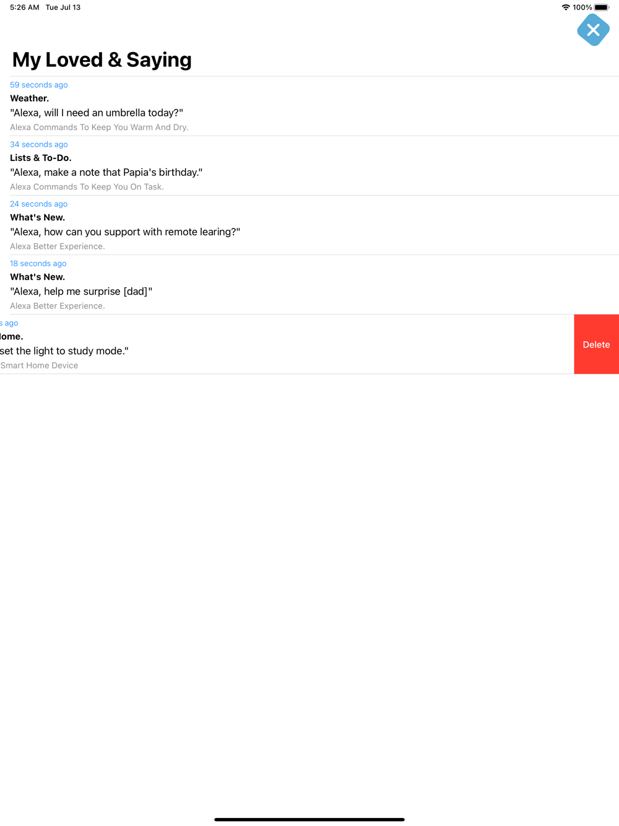Screen dimensions: 619x826
Task: Select the 'Lists & To-Do.' heading
Action: (x=41, y=158)
